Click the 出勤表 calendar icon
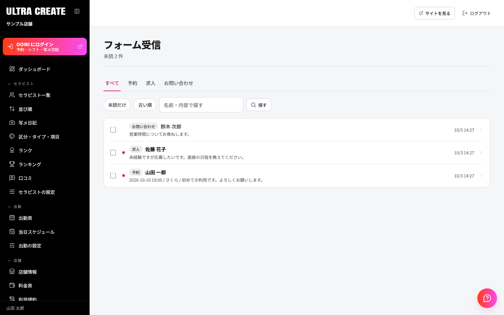 point(12,218)
